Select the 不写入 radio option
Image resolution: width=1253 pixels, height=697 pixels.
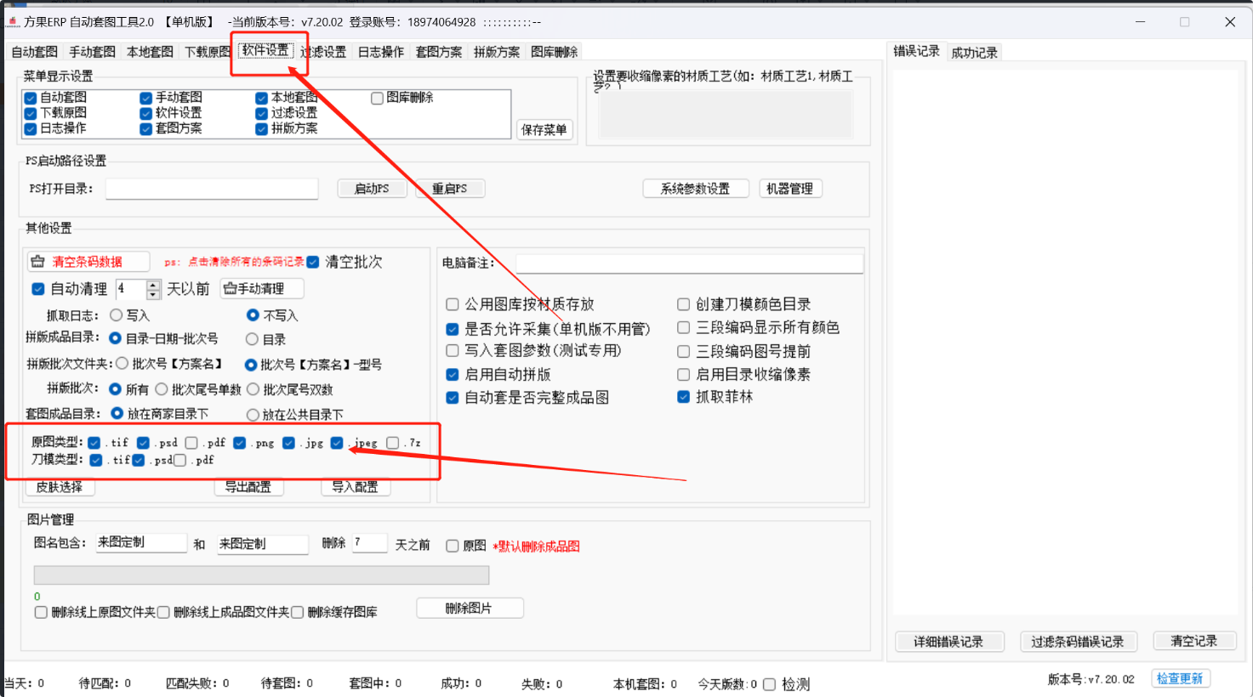point(253,315)
